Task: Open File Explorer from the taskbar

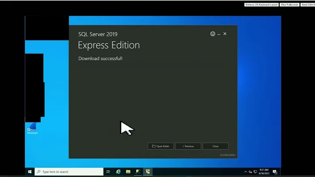Action: pyautogui.click(x=128, y=172)
